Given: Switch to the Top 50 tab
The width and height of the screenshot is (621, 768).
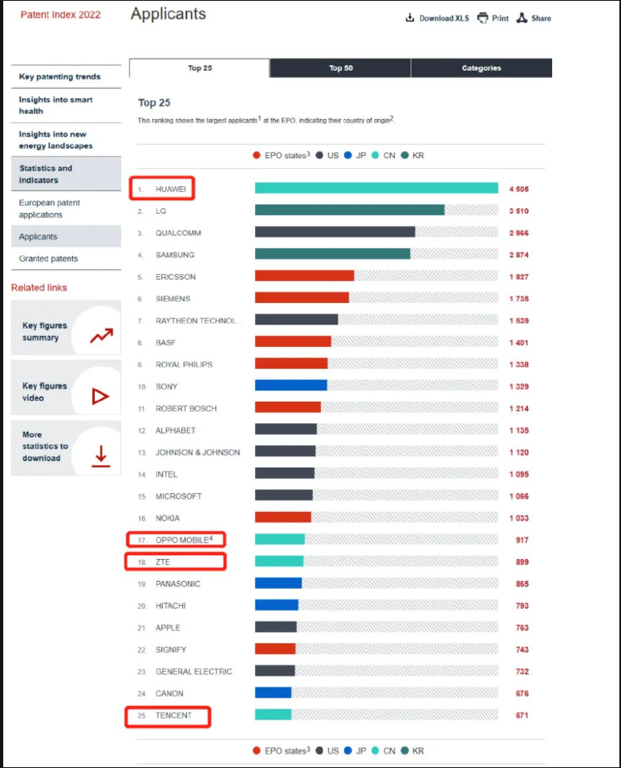Looking at the screenshot, I should tap(340, 68).
